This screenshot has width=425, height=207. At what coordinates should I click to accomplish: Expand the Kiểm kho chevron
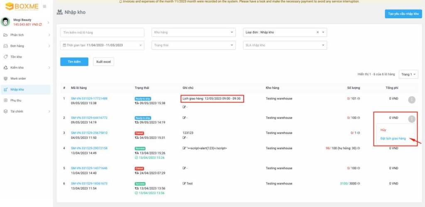(49, 68)
